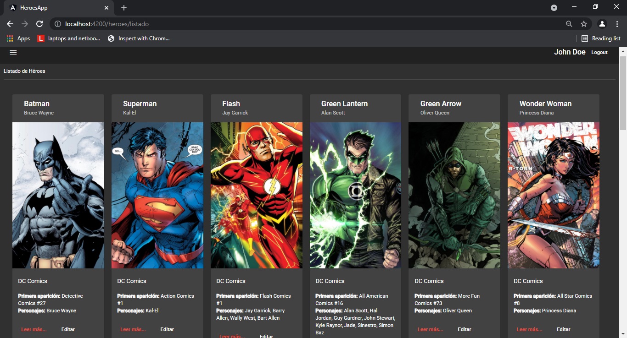Click Editar on Batman card
Image resolution: width=627 pixels, height=338 pixels.
[x=68, y=329]
